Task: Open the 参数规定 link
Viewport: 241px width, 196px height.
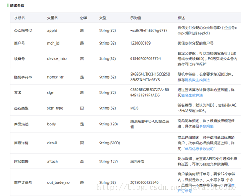Action: [x=206, y=127]
